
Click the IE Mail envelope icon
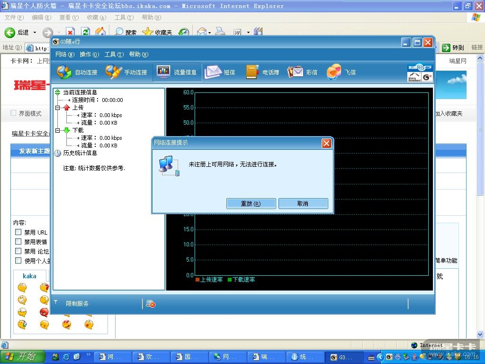coord(202,32)
